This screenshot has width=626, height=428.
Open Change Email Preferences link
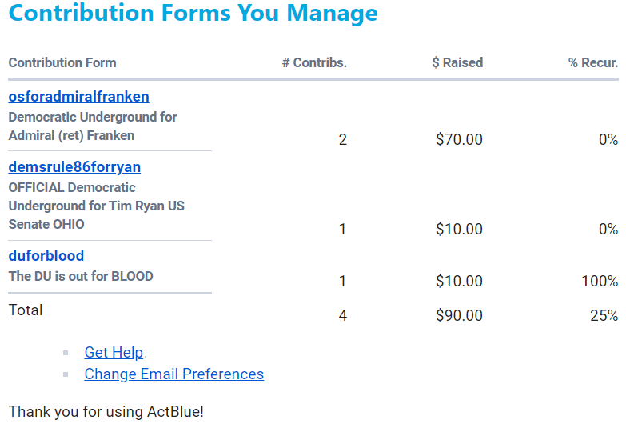coord(173,374)
